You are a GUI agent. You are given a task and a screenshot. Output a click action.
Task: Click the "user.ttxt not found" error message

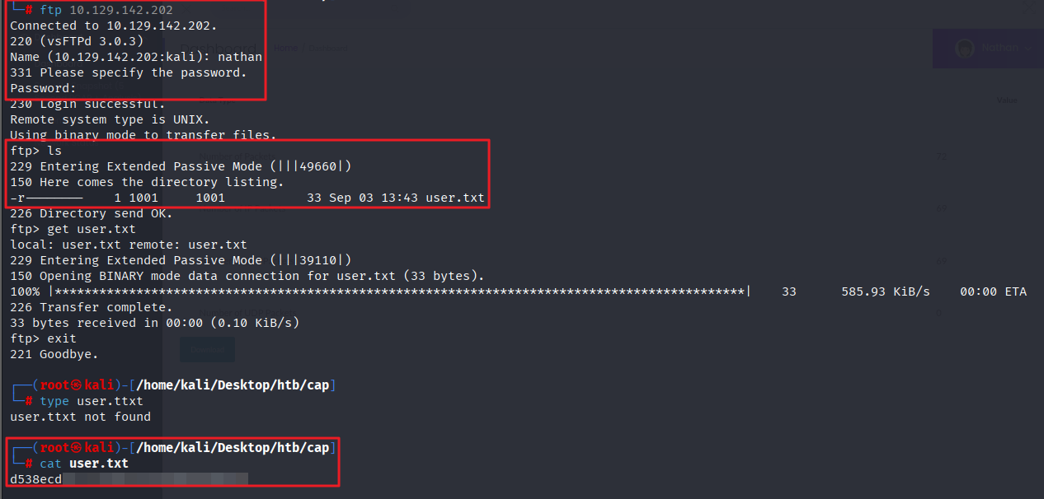pyautogui.click(x=80, y=417)
